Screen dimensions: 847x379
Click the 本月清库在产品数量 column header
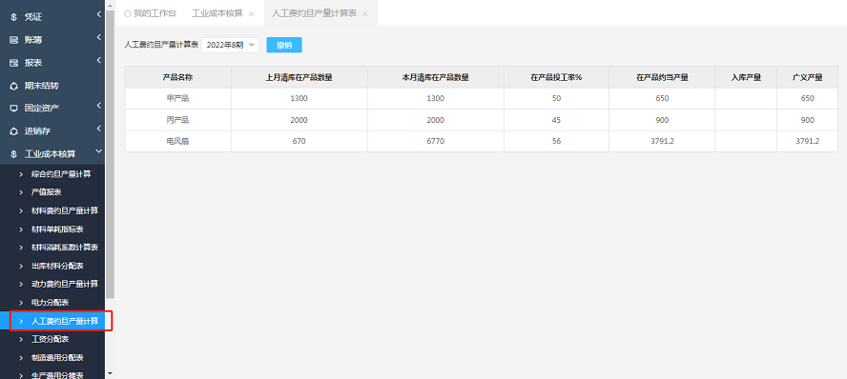pos(435,77)
